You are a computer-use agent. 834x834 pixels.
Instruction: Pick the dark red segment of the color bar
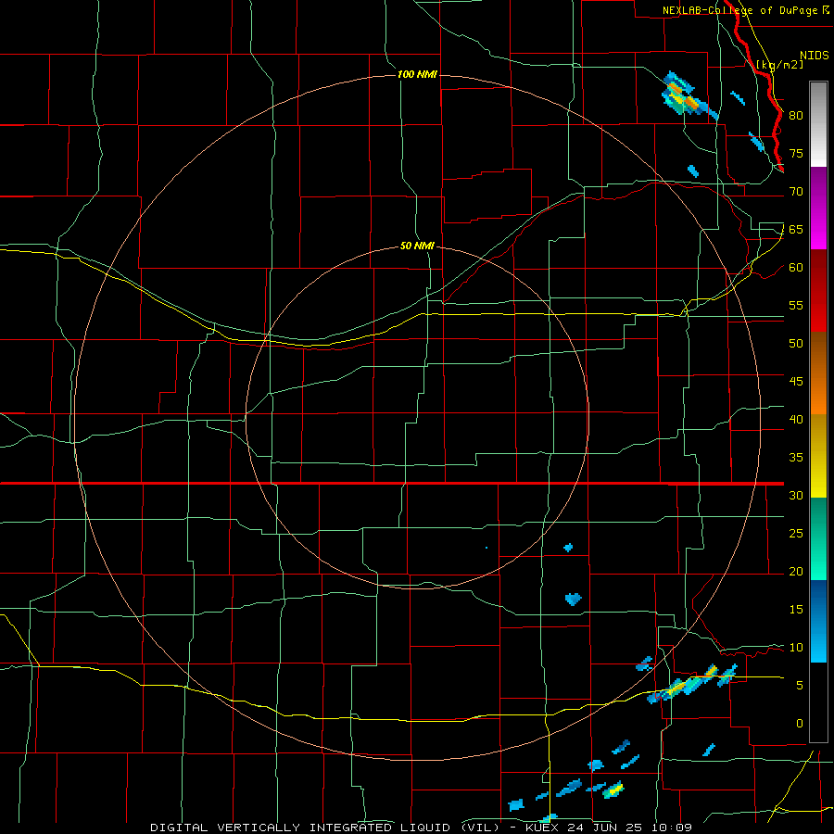818,290
